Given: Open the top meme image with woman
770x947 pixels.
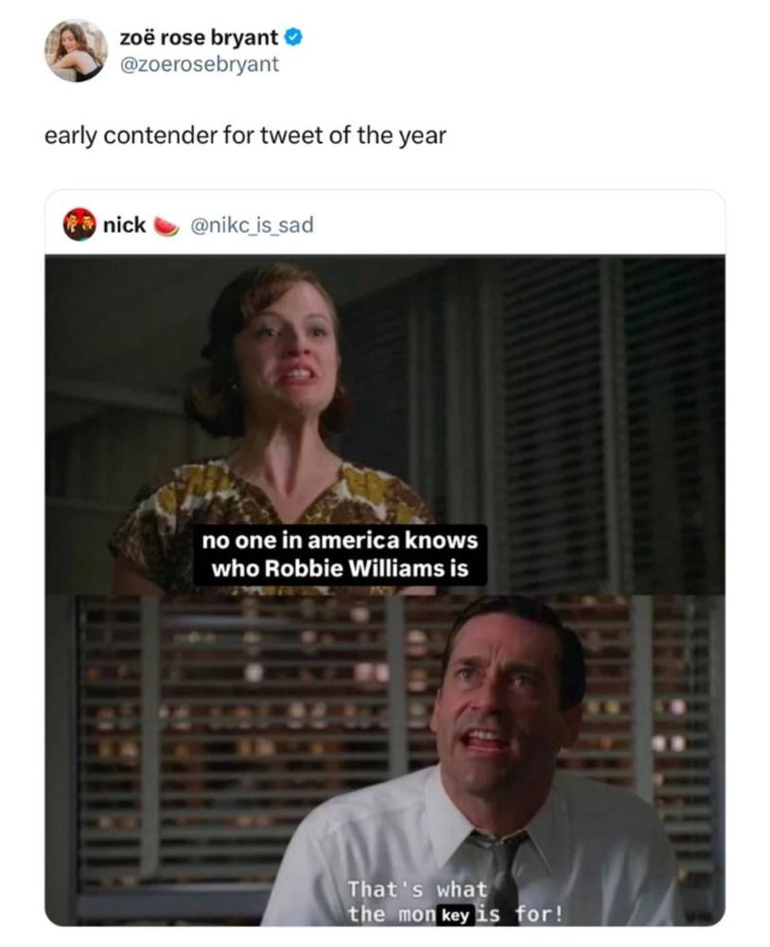Looking at the screenshot, I should 385,425.
